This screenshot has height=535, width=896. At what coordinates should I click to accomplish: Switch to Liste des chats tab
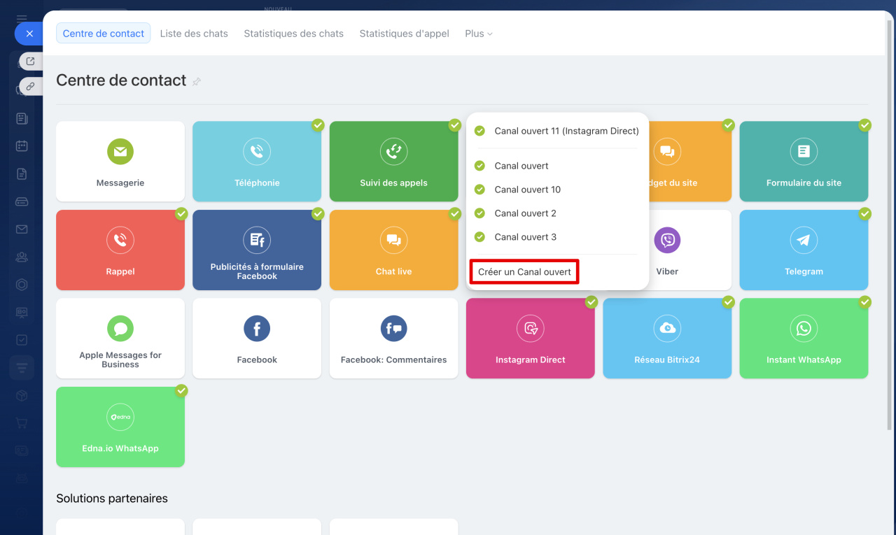click(194, 34)
